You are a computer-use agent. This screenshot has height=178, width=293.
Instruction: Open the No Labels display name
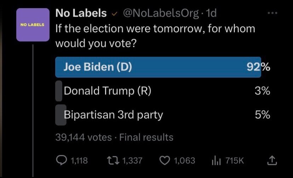click(x=81, y=13)
